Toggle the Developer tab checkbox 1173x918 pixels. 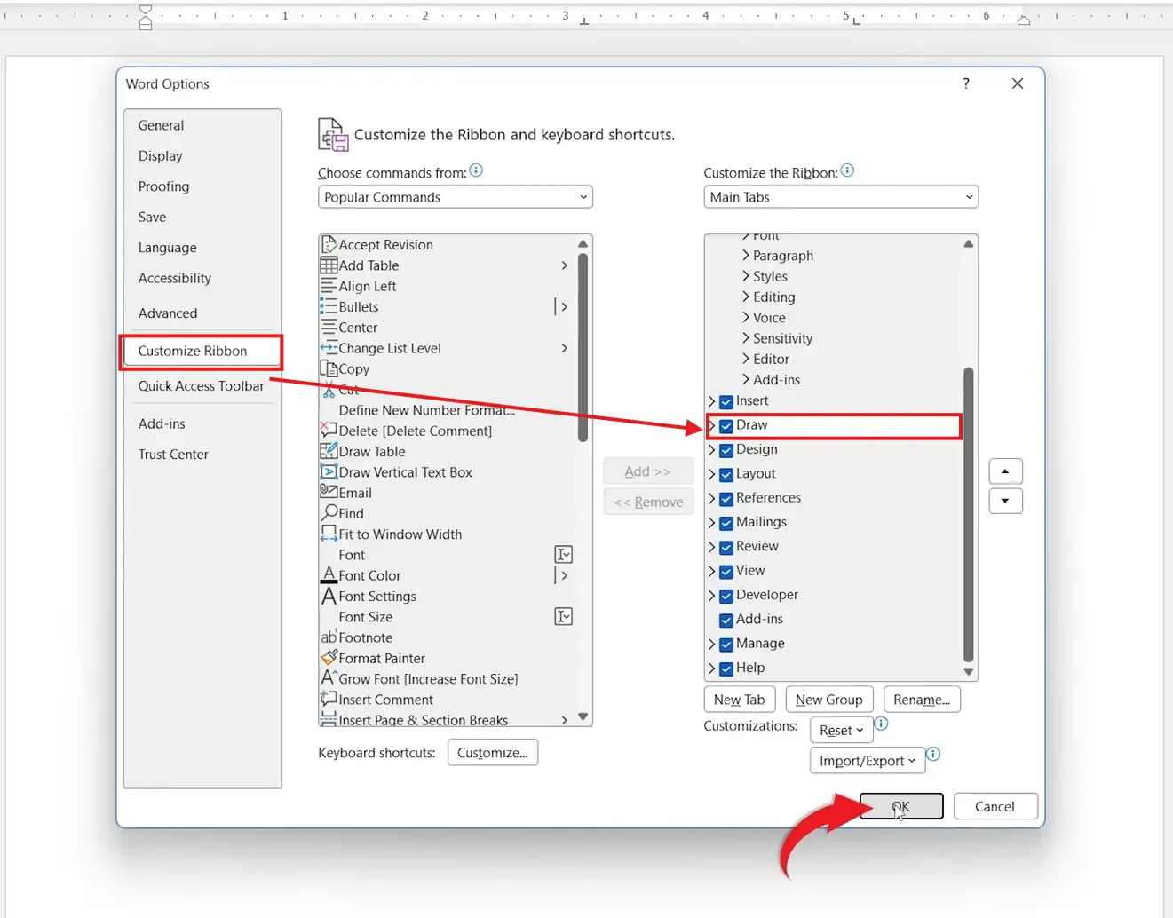[x=726, y=596]
